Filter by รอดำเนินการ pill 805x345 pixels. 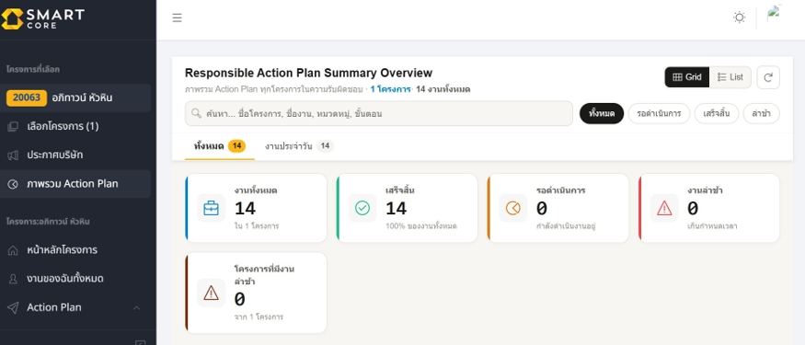659,113
